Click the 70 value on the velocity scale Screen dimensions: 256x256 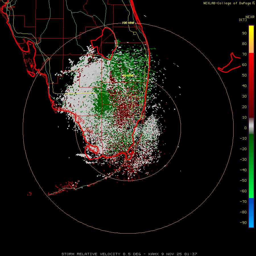pyautogui.click(x=244, y=54)
